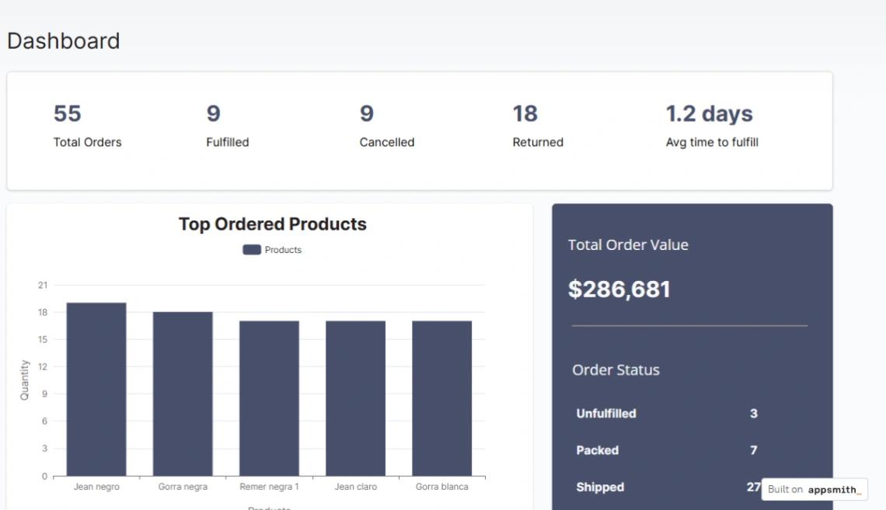Image resolution: width=886 pixels, height=510 pixels.
Task: Click the Built on appsmith badge
Action: point(814,489)
